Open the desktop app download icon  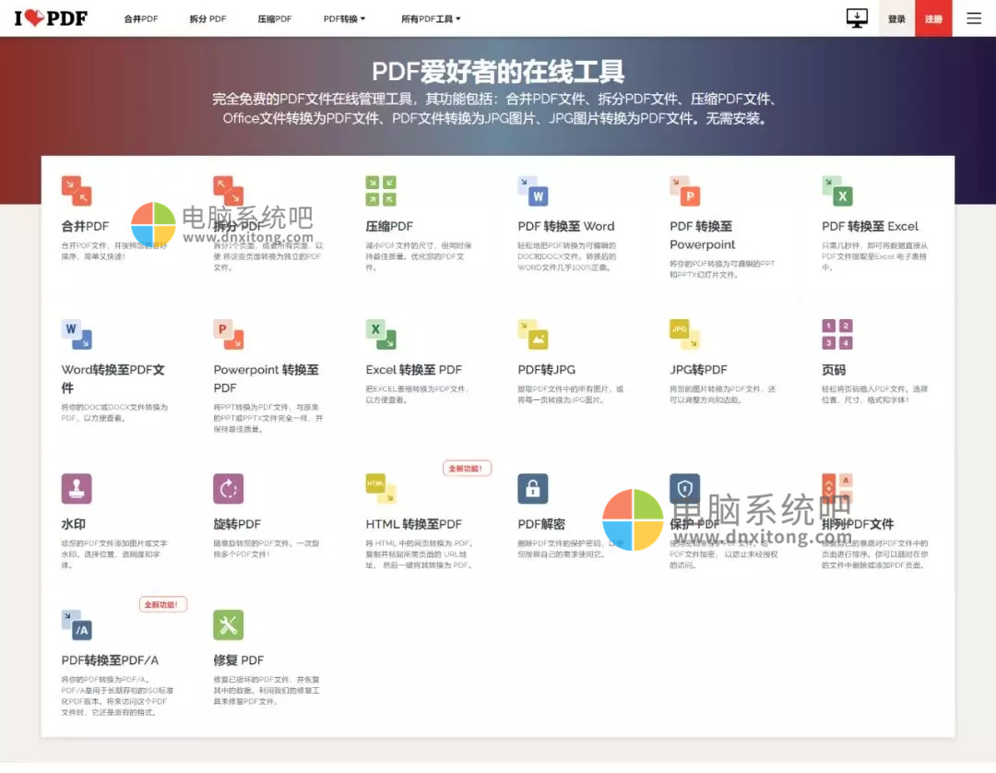[x=857, y=18]
